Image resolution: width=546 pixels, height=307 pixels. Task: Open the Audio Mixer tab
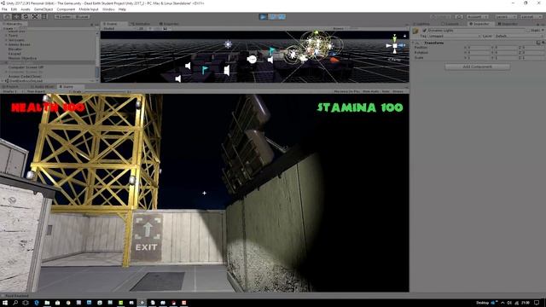(x=43, y=87)
